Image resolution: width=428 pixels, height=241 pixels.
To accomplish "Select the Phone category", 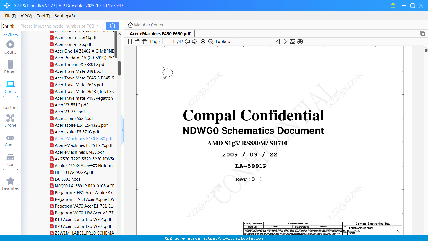I will [10, 67].
